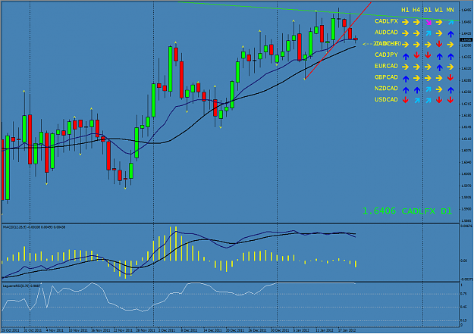Click the CADLFX W1 yellow arrow
Image resolution: width=474 pixels, height=334 pixels.
[439, 22]
